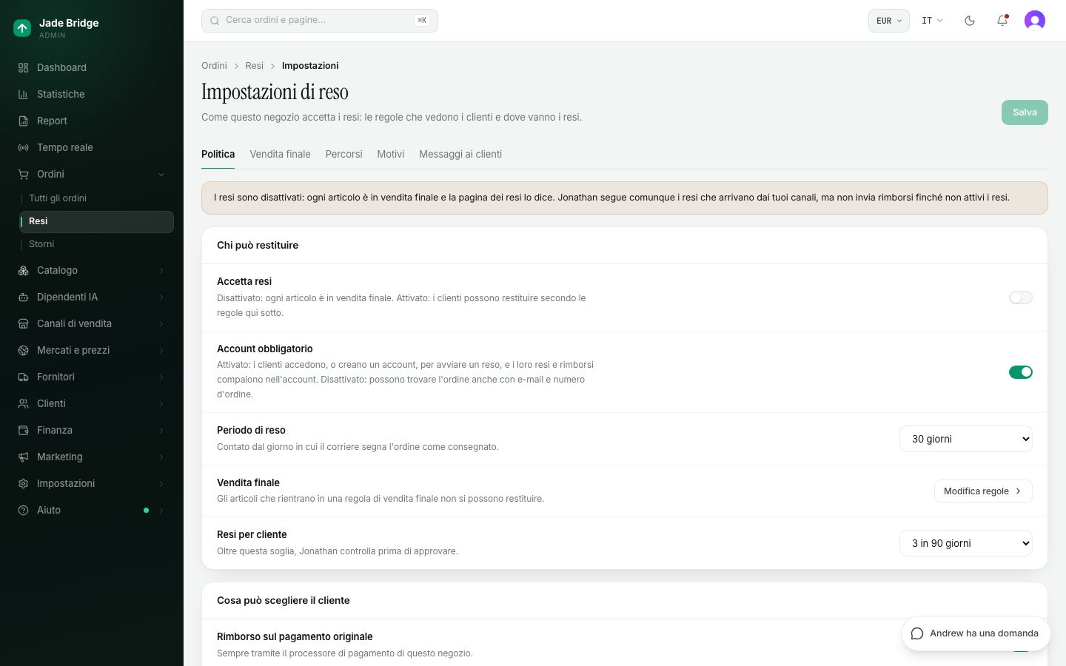This screenshot has height=666, width=1066.
Task: Expand the Catalogo chevron
Action: (x=161, y=271)
